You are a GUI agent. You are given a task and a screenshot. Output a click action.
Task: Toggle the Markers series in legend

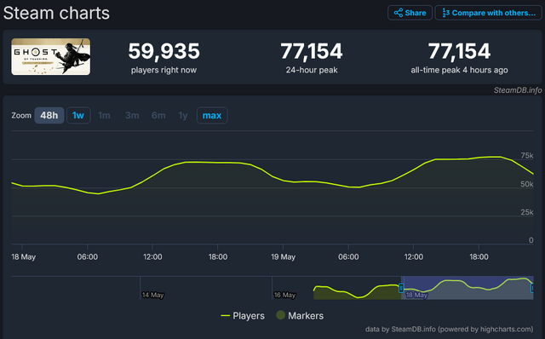[x=300, y=316]
